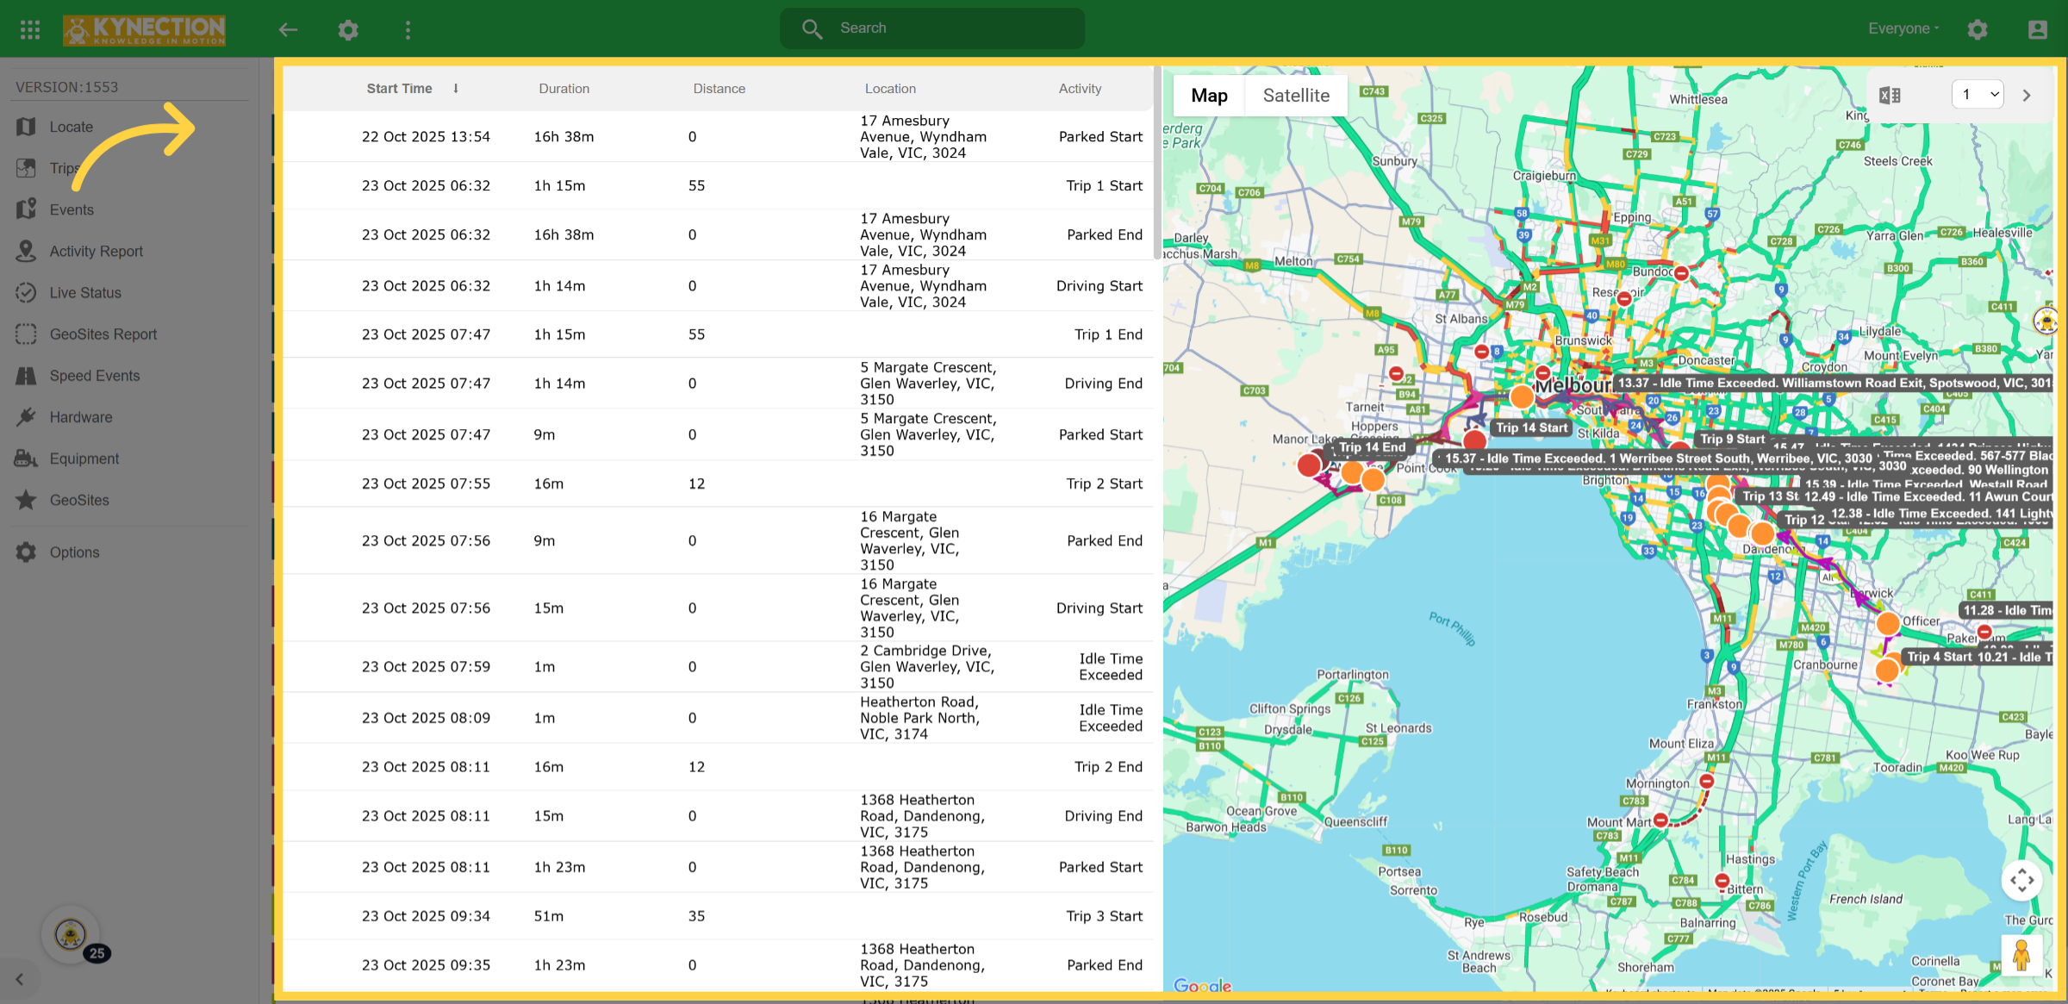Open the toolbar settings gear icon

(x=348, y=29)
